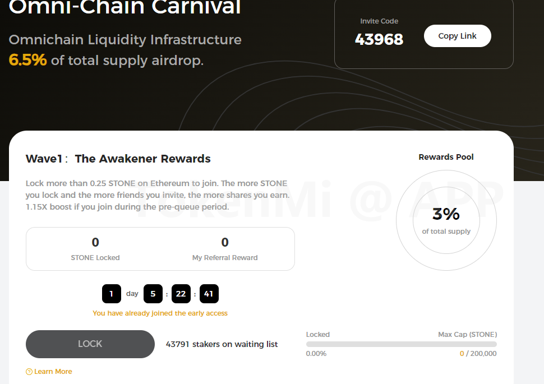Select the invite code 43968
Viewport: 544px width, 384px height.
pyautogui.click(x=379, y=39)
